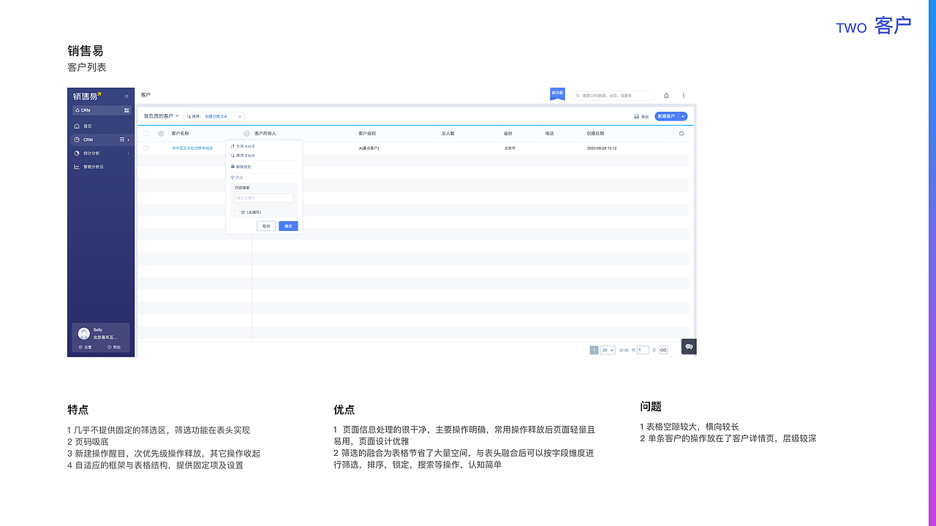Collapse the sidebar with double-chevron icon
The height and width of the screenshot is (526, 936).
[127, 96]
